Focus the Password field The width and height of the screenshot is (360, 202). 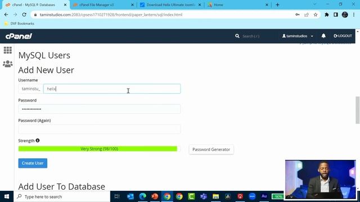click(100, 109)
